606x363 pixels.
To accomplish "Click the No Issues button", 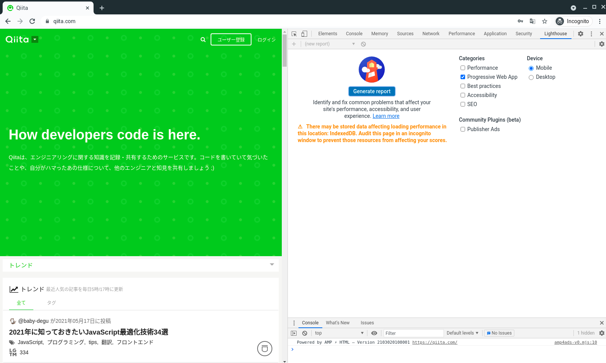I will pos(499,333).
